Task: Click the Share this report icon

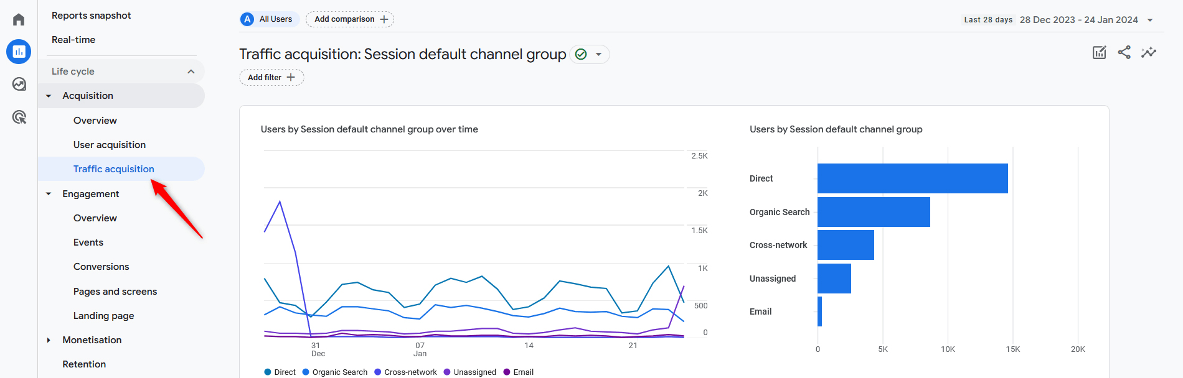Action: coord(1124,53)
